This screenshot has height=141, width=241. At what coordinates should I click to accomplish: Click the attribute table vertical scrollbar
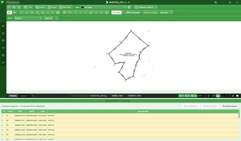coord(239,114)
